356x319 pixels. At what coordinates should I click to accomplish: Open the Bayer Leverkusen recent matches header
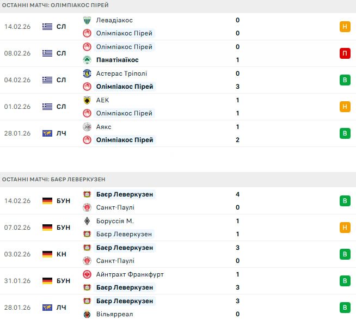[x=53, y=179]
